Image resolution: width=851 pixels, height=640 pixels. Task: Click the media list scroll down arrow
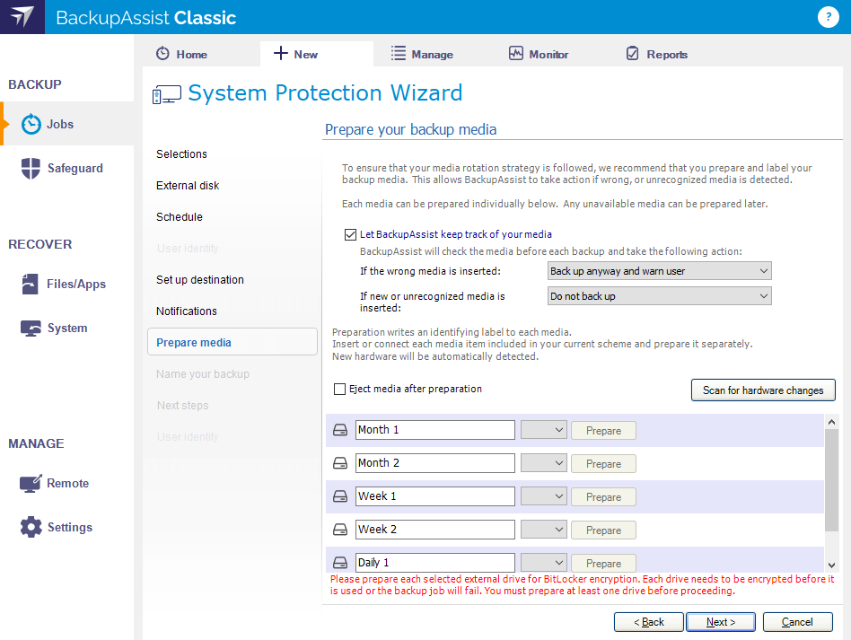[x=831, y=565]
